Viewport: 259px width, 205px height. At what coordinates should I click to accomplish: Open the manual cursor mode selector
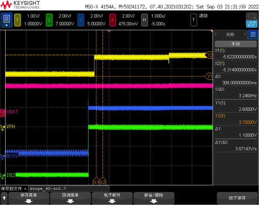pos(236,44)
